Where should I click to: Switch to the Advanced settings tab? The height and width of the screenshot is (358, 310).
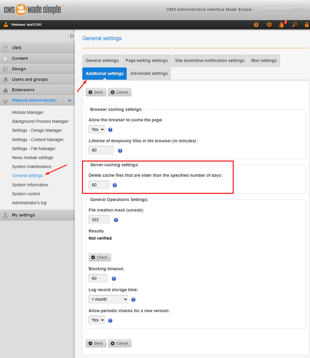click(x=149, y=74)
